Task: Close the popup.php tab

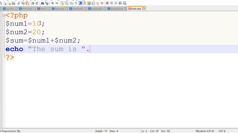Action: tap(104, 9)
